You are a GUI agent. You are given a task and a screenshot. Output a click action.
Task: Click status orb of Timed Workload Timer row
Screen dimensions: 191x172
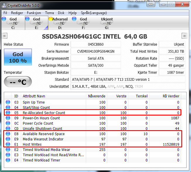tap(8, 160)
